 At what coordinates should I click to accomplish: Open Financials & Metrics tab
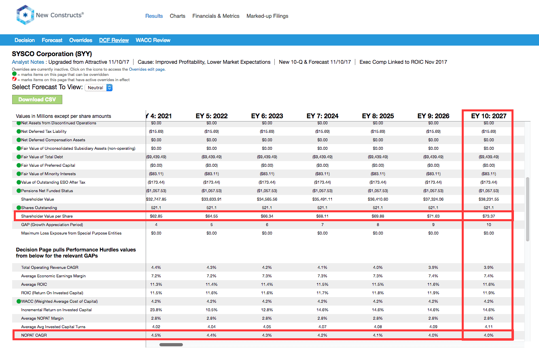coord(216,16)
